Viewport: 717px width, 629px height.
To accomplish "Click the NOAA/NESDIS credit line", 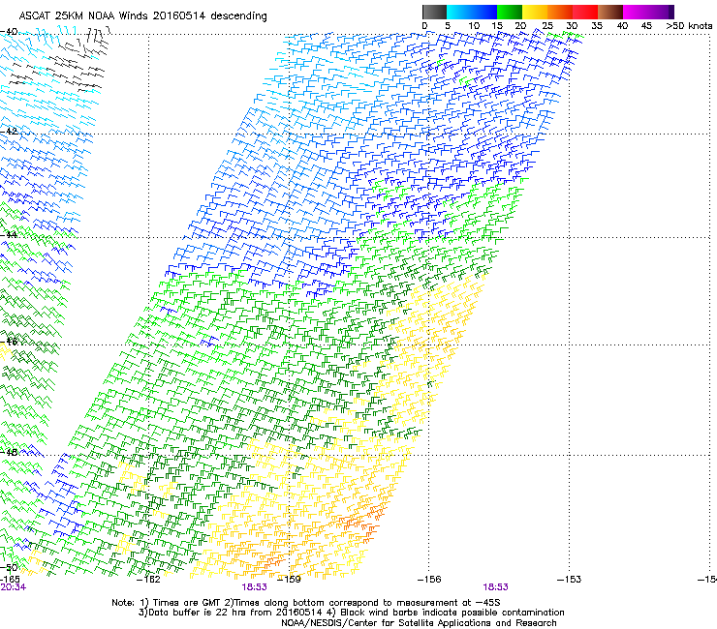I will click(x=419, y=623).
